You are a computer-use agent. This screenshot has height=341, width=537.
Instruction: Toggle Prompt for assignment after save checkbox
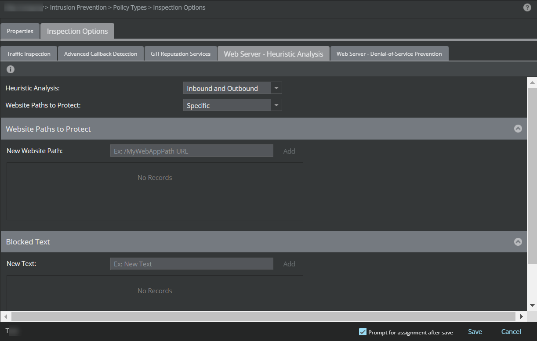tap(363, 332)
